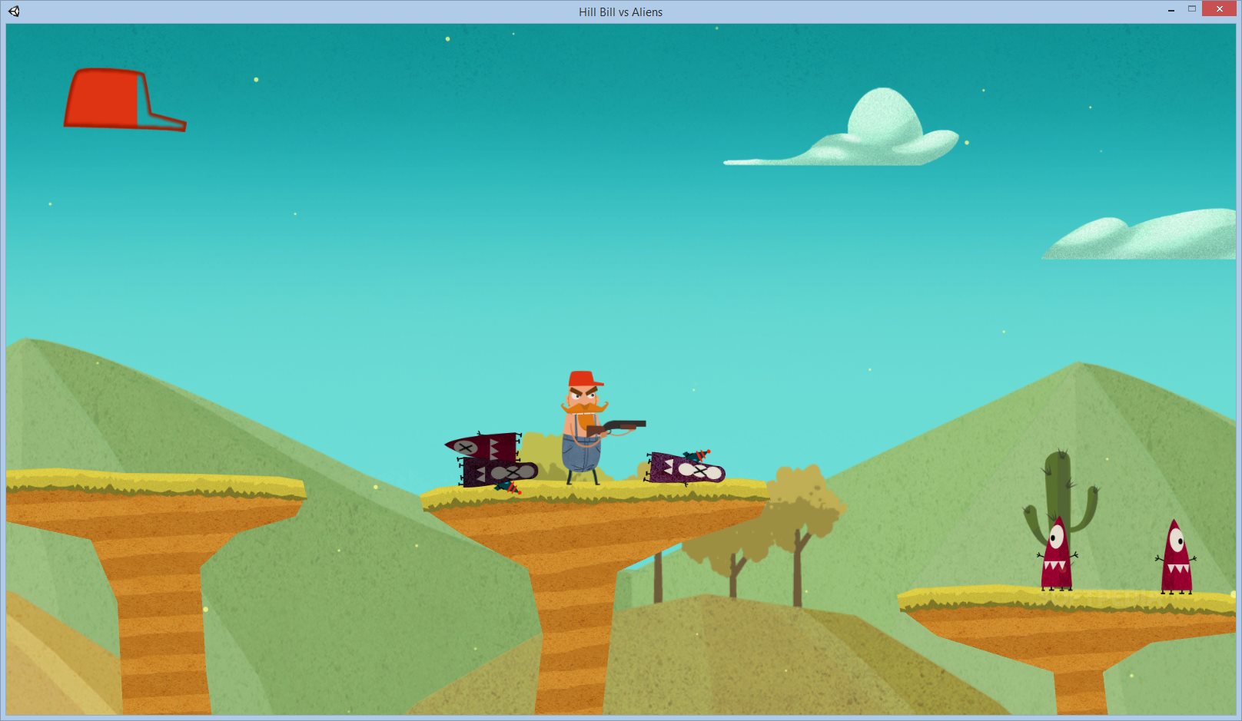
Task: Click the green cactus on the platform
Action: point(1061,497)
